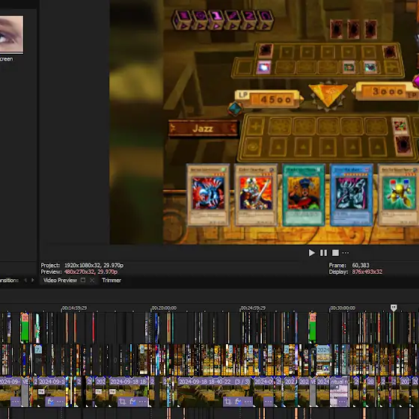Image resolution: width=419 pixels, height=419 pixels.
Task: Click the 00:30:00:00 mark on the ruler
Action: point(343,308)
